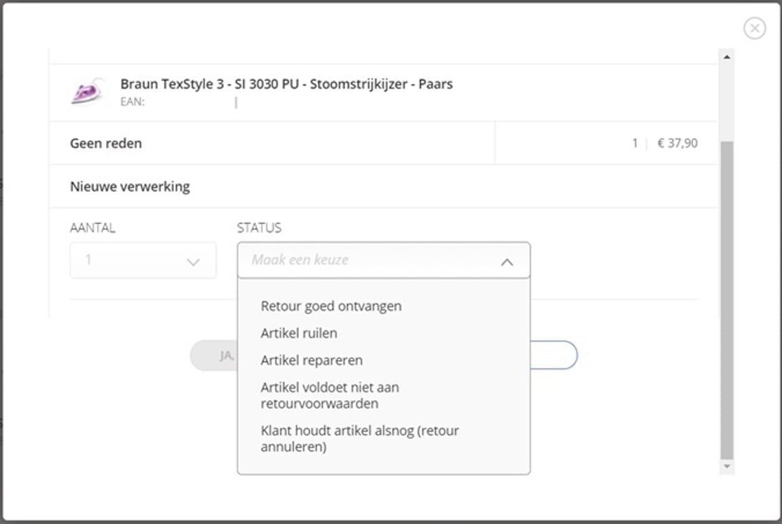782x524 pixels.
Task: Select 'Artikel voldoet niet aan retourvoorwaarden'
Action: tap(330, 395)
